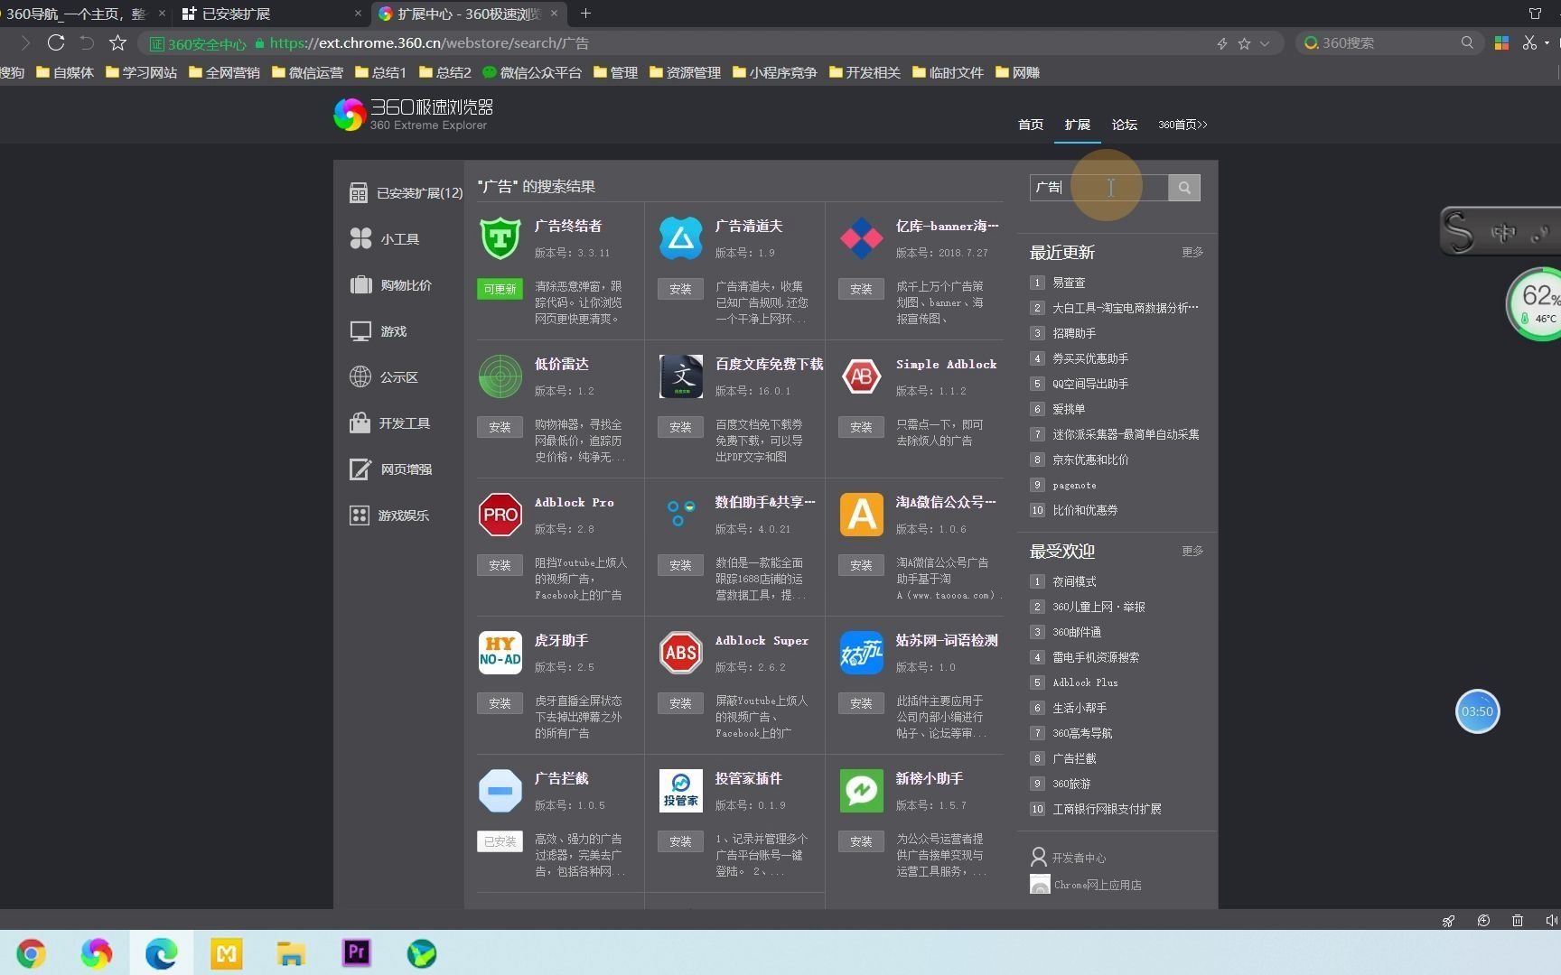Open the Adblock Super ABS icon
The height and width of the screenshot is (975, 1561).
[680, 653]
